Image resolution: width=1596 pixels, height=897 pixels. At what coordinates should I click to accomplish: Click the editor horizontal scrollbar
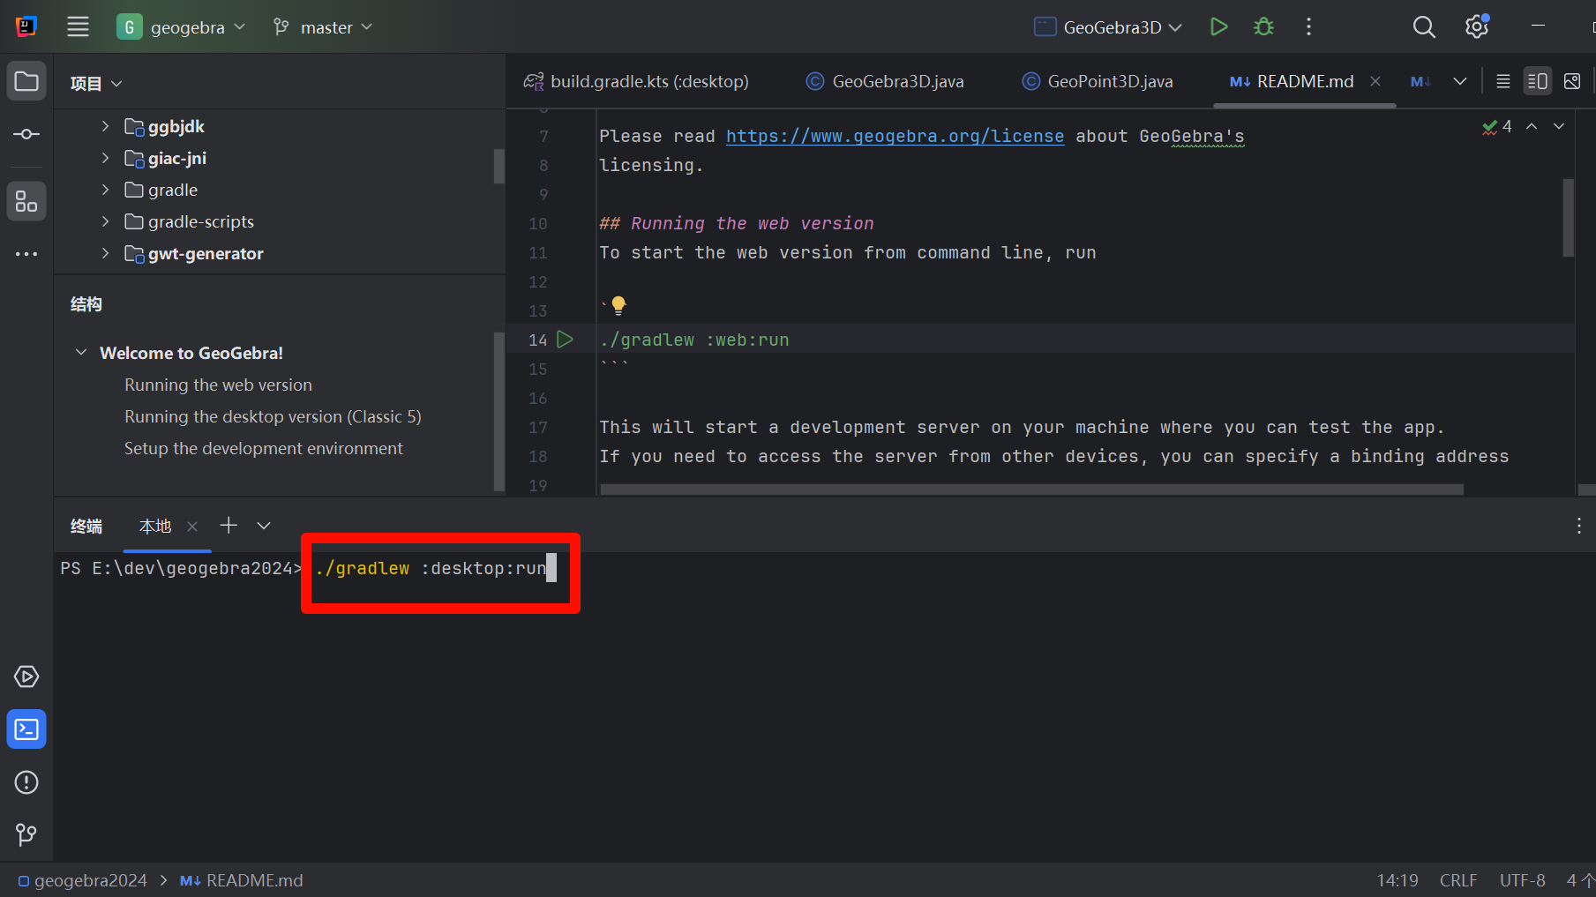click(x=1031, y=489)
